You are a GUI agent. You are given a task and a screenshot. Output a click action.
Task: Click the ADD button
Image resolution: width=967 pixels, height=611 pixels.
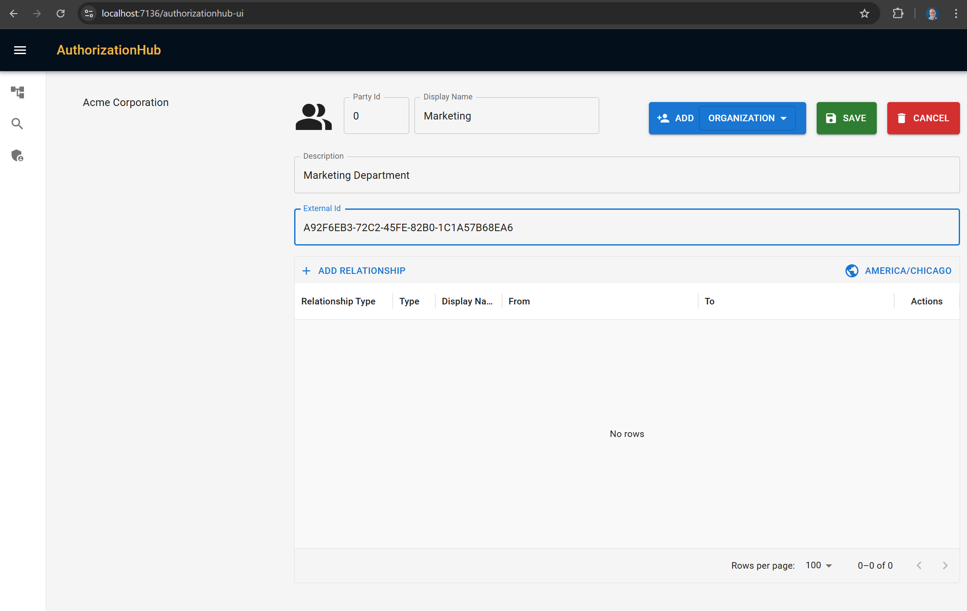pyautogui.click(x=675, y=118)
